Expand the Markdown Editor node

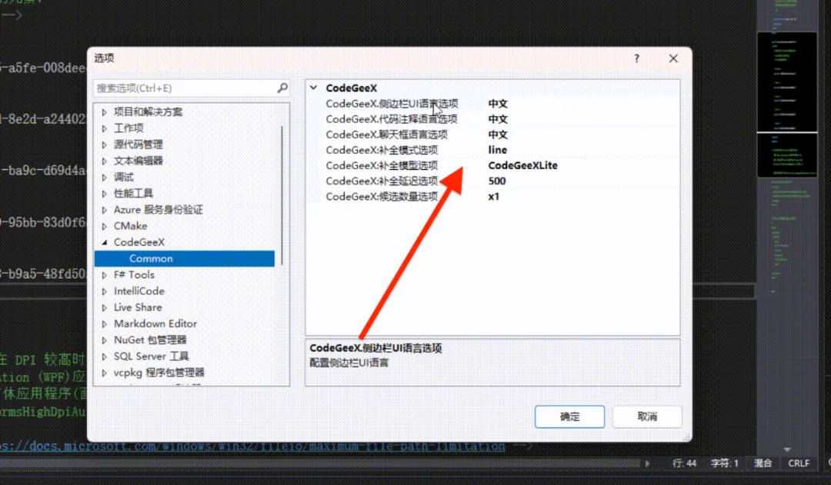105,324
